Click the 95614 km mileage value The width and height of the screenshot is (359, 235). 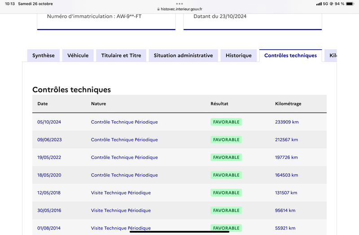click(285, 210)
